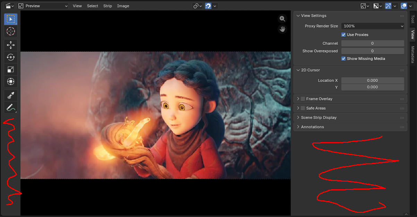Screen dimensions: 417x217
Task: Disable the Use Proxies checkbox
Action: point(343,35)
